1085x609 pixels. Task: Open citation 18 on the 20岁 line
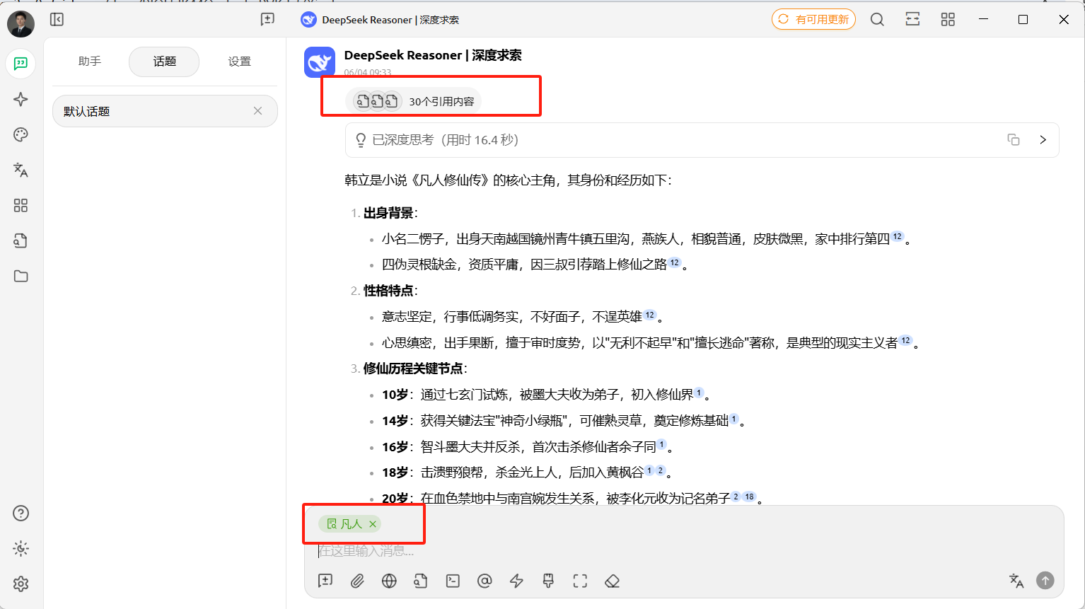[x=750, y=497]
